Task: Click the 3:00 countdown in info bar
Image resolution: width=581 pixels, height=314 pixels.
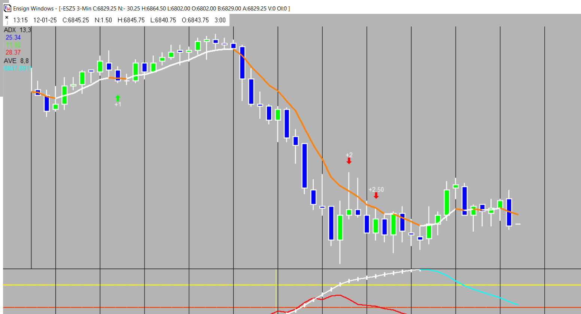Action: click(x=220, y=20)
